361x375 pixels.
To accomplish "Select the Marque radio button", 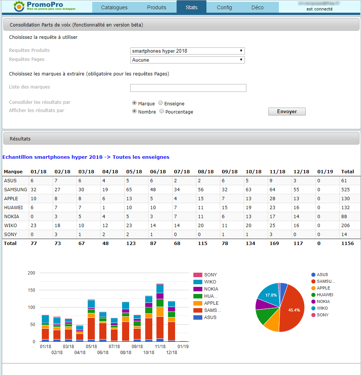I will coord(134,103).
